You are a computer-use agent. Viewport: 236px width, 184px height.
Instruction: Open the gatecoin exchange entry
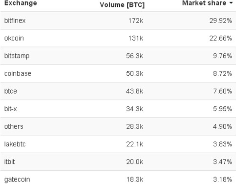[x=17, y=180]
